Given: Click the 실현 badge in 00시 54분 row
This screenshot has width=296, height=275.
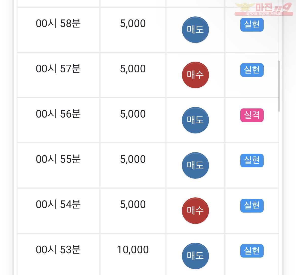Looking at the screenshot, I should pyautogui.click(x=252, y=206).
